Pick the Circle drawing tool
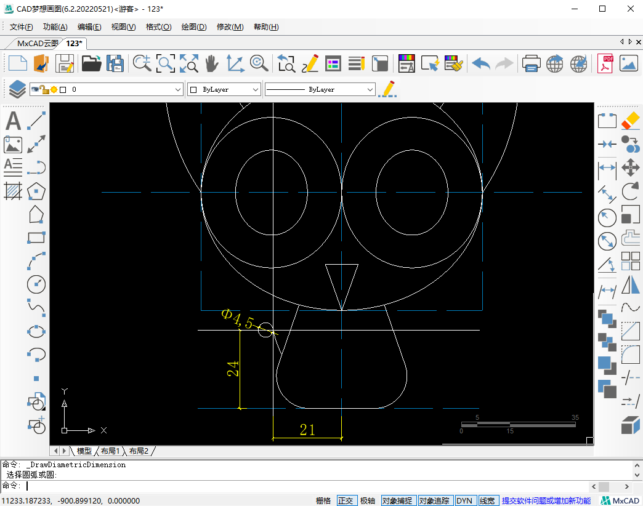Viewport: 643px width, 506px height. (x=36, y=284)
